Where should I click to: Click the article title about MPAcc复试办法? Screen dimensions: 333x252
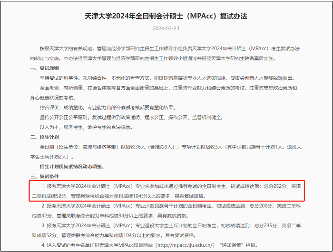pos(166,16)
